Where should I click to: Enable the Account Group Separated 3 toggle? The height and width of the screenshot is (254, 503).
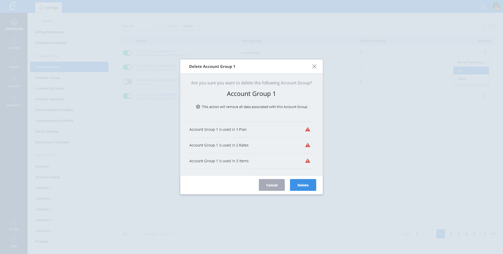128,82
